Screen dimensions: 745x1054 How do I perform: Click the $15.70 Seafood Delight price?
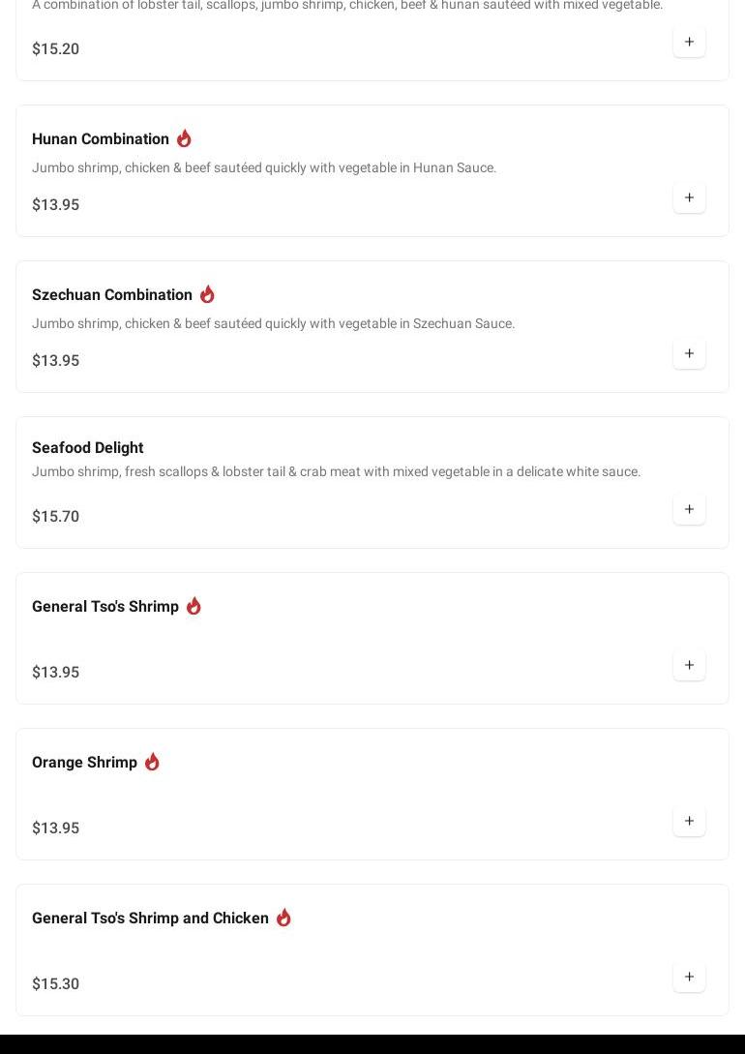(x=55, y=517)
